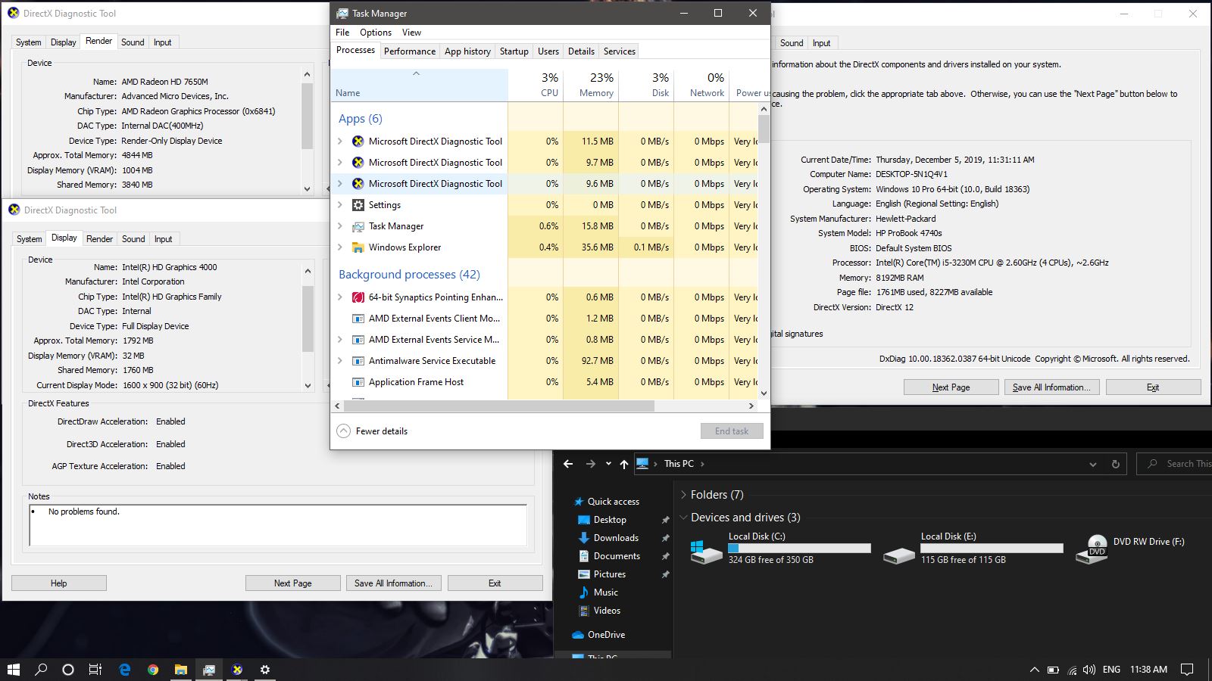Collapse the Devices and drives section
The width and height of the screenshot is (1212, 681).
[x=684, y=518]
